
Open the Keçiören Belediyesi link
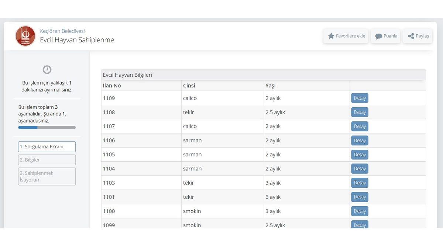[62, 31]
